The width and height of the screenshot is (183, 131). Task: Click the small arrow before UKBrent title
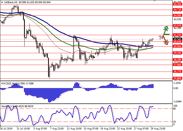1,2
